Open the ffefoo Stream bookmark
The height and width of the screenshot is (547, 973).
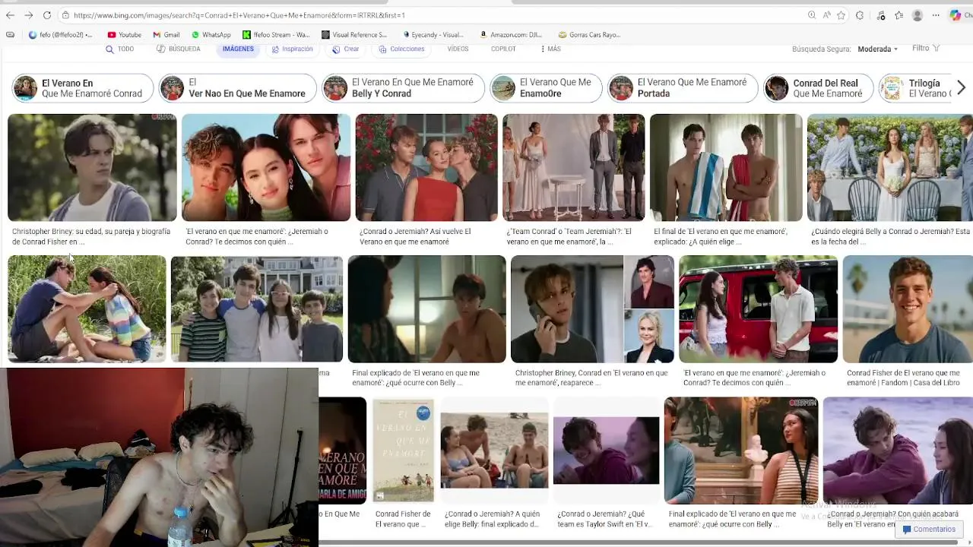point(276,35)
